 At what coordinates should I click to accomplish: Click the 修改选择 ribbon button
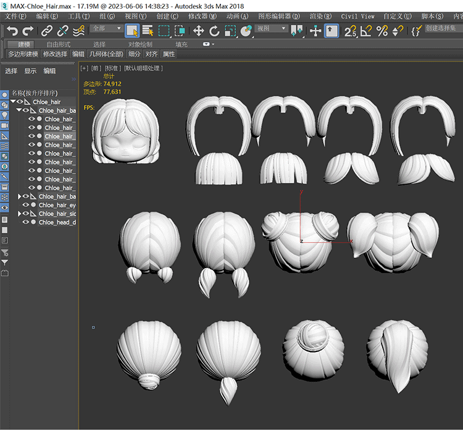[55, 54]
